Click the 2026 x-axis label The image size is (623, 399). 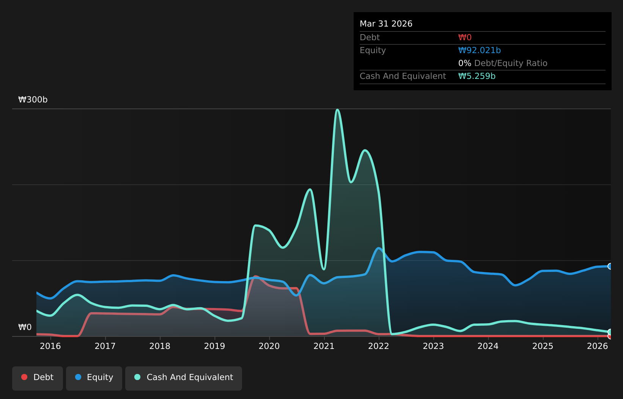click(x=598, y=346)
